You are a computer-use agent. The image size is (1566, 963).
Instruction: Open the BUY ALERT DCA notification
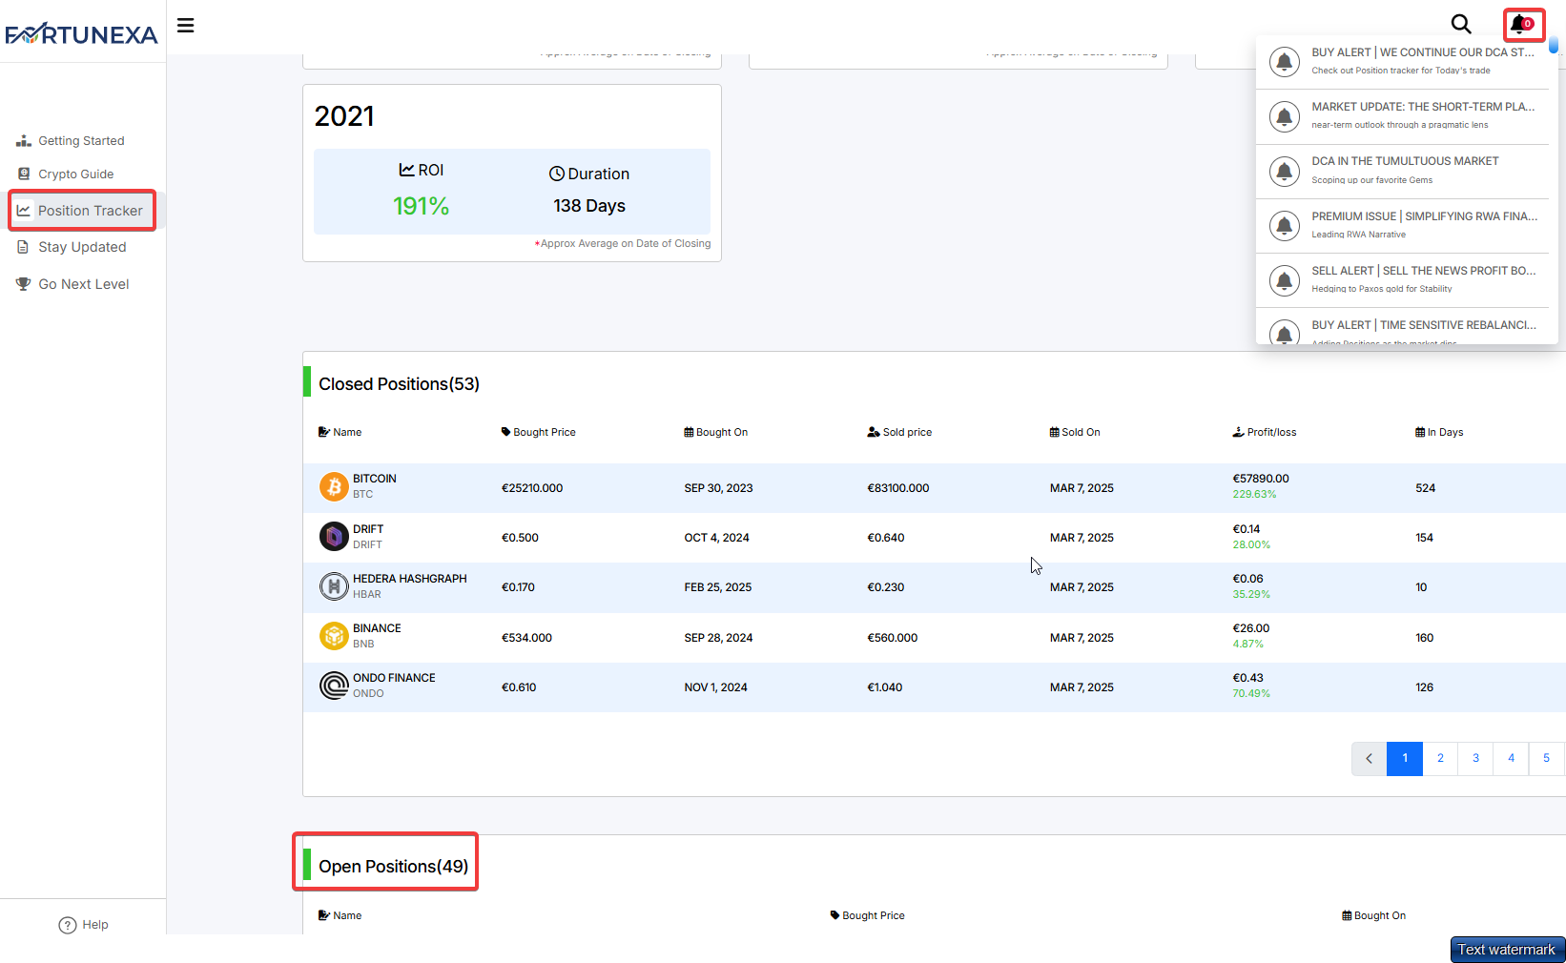click(1403, 62)
